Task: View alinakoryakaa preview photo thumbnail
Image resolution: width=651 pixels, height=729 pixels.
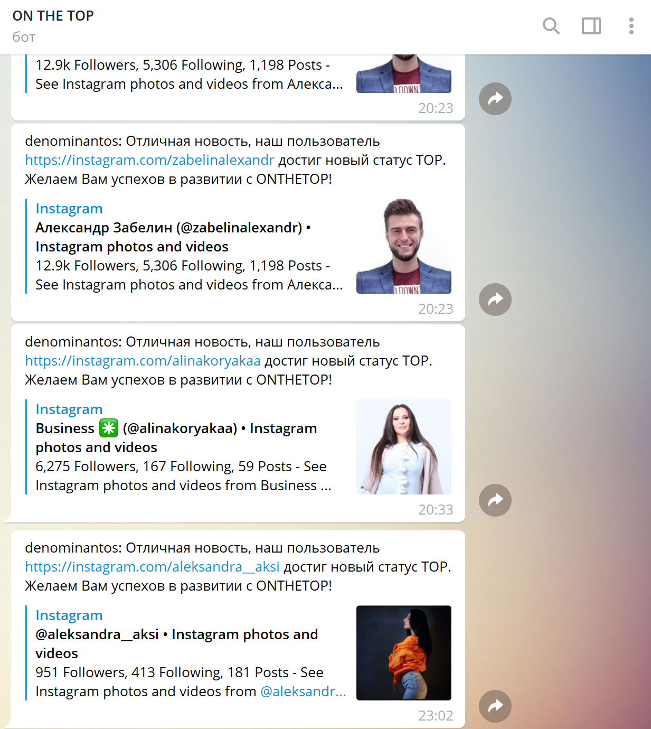Action: [404, 447]
